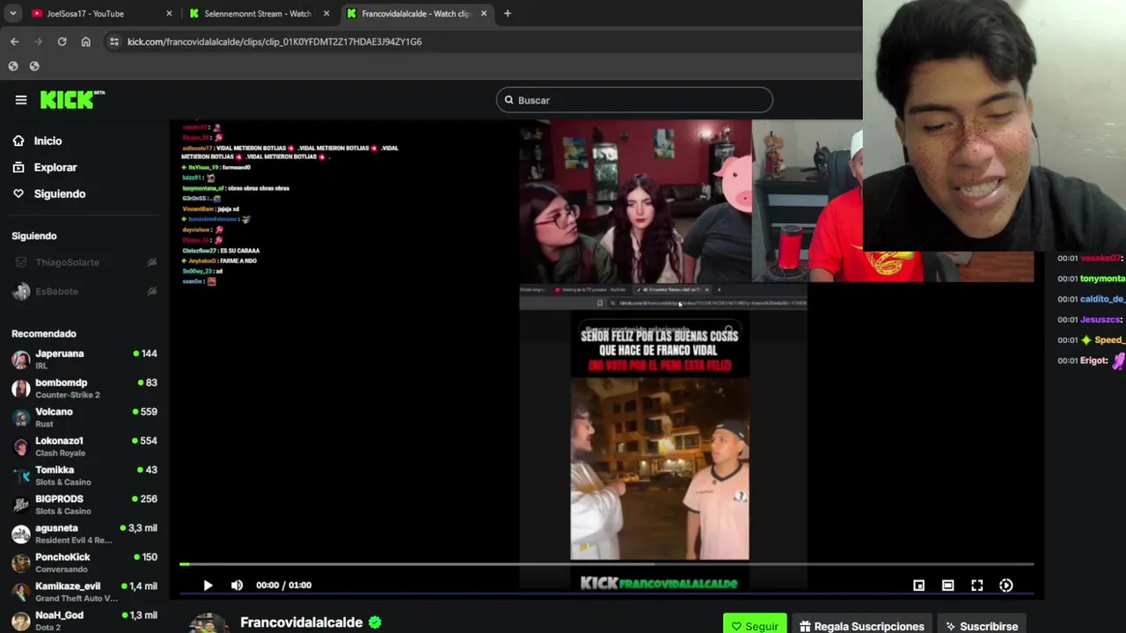Image resolution: width=1126 pixels, height=633 pixels.
Task: Go back in browser history
Action: pyautogui.click(x=14, y=41)
